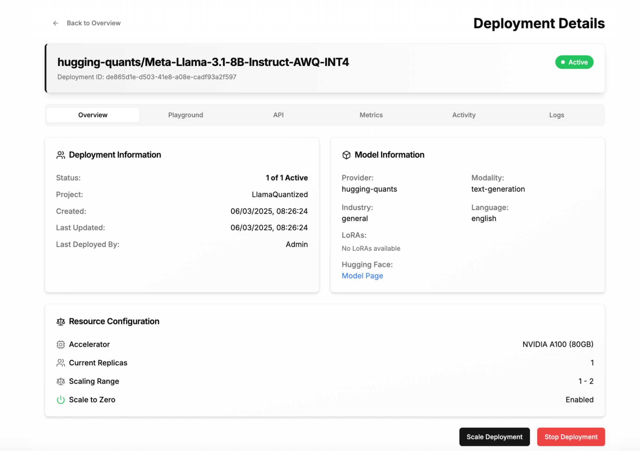Click the back arrow icon
The image size is (640, 451).
click(56, 23)
